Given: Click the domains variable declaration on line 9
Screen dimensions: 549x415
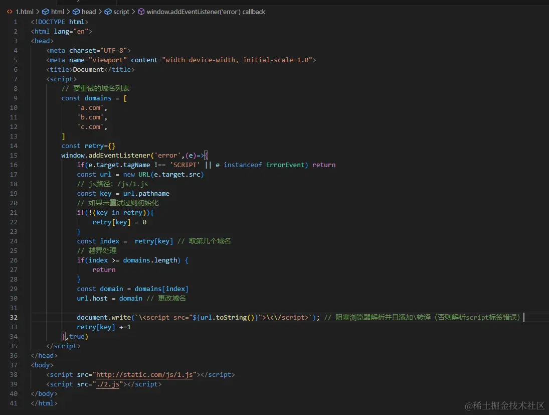Looking at the screenshot, I should click(x=98, y=98).
